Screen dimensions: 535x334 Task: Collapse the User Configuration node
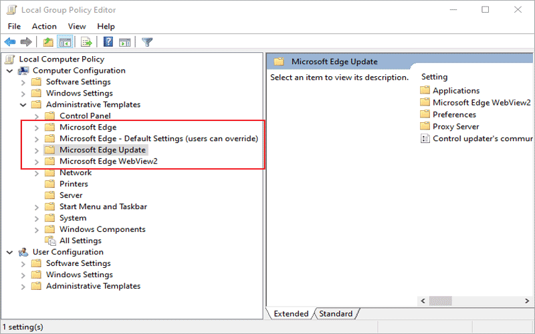(10, 253)
